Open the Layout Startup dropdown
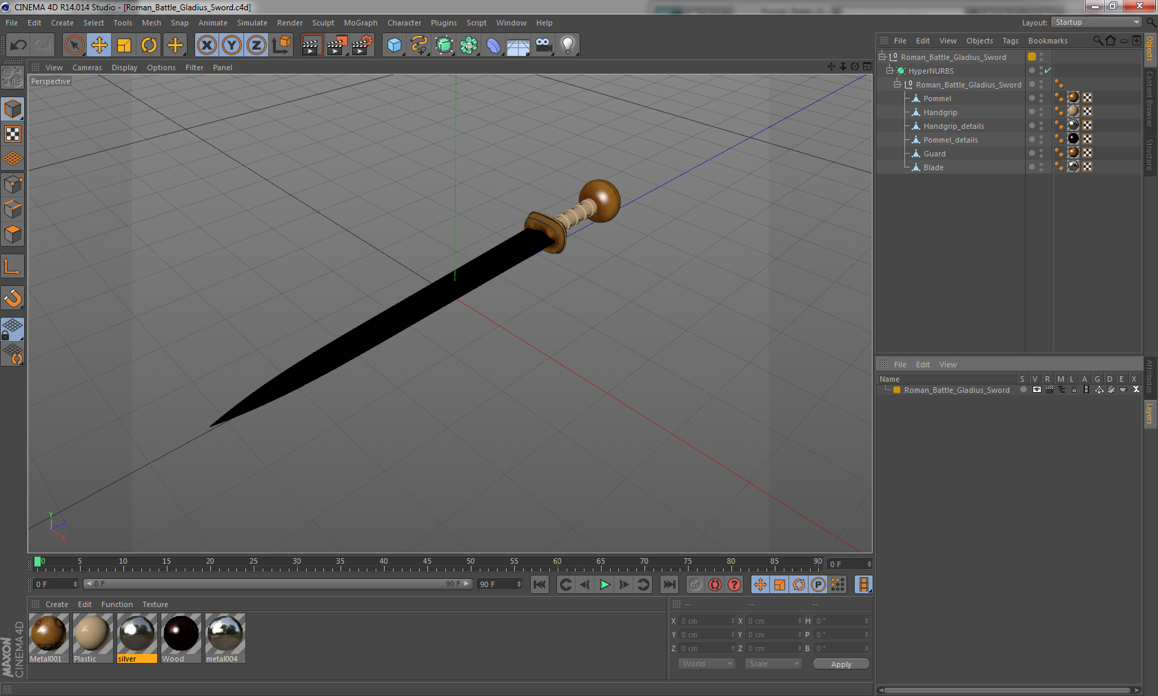The height and width of the screenshot is (696, 1158). (1097, 22)
